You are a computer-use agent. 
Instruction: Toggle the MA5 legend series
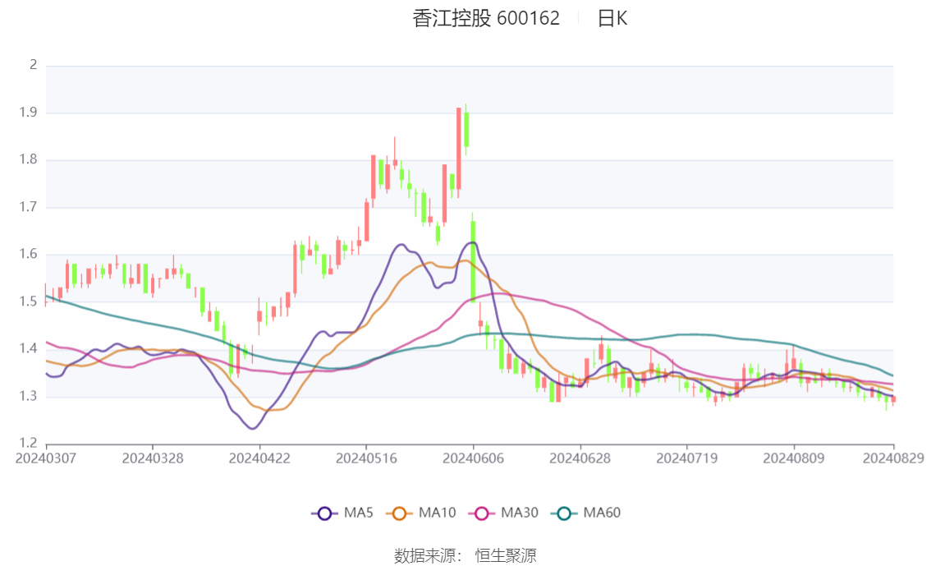coord(342,513)
